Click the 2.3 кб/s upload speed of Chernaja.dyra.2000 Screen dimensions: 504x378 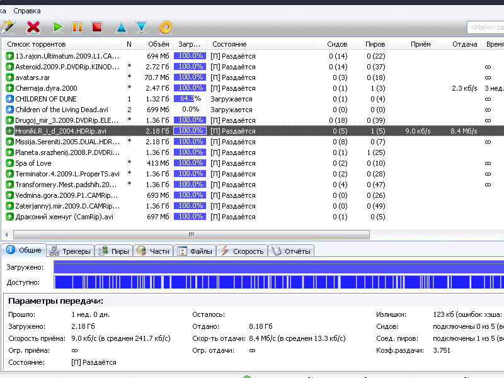[464, 88]
